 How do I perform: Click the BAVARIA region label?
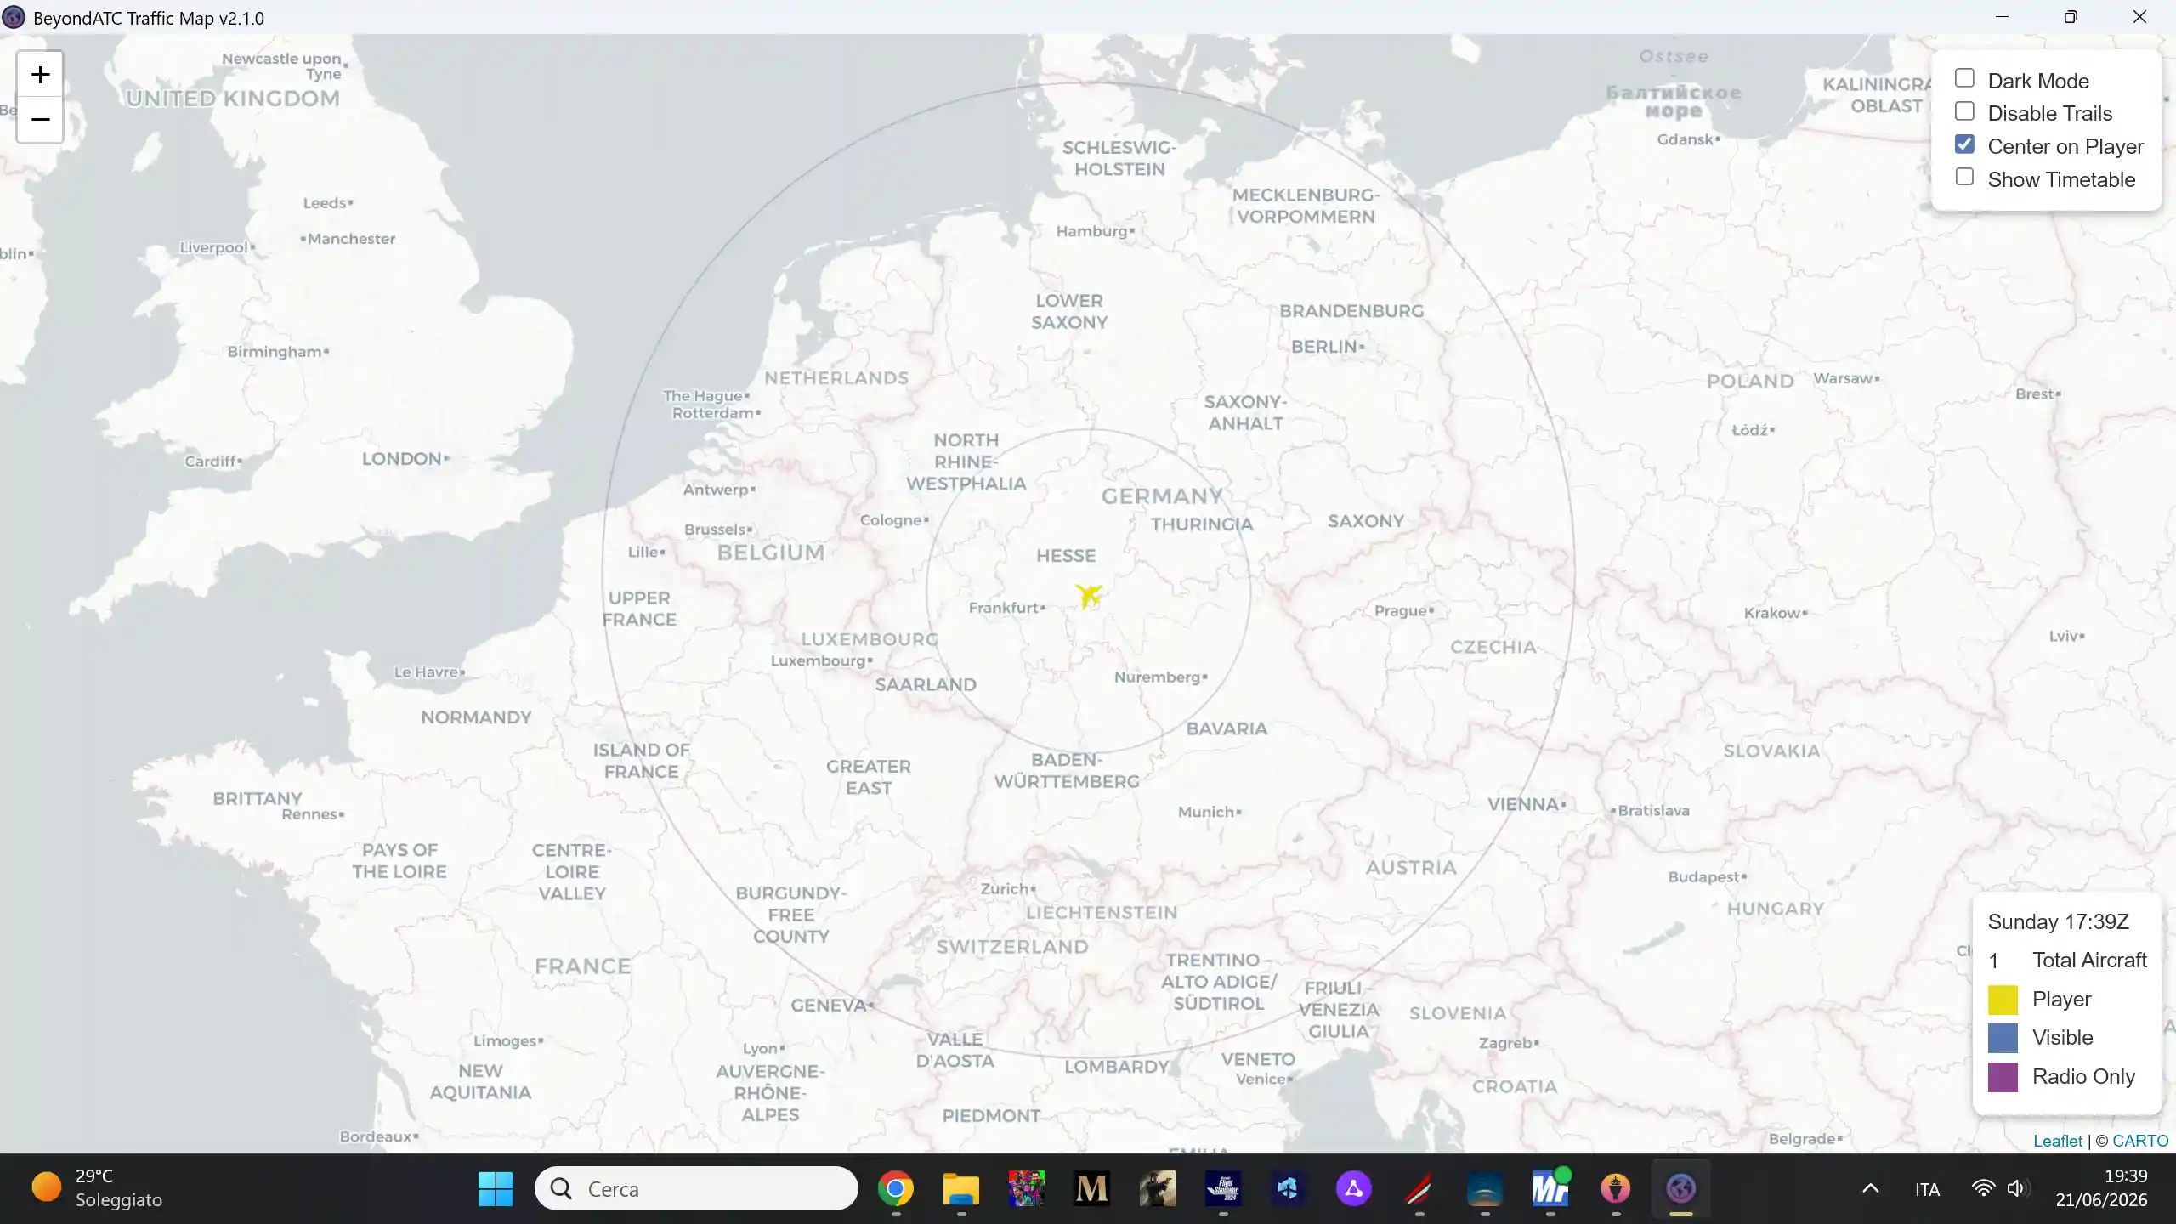click(1227, 728)
